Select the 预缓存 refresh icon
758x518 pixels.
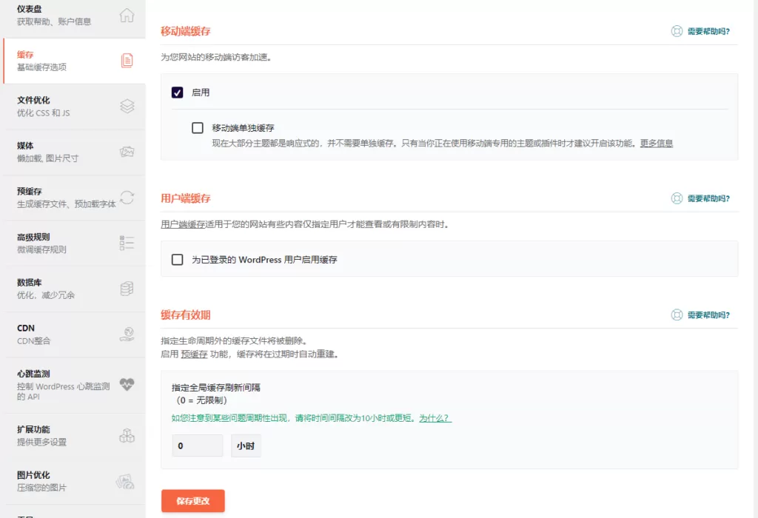click(x=127, y=197)
